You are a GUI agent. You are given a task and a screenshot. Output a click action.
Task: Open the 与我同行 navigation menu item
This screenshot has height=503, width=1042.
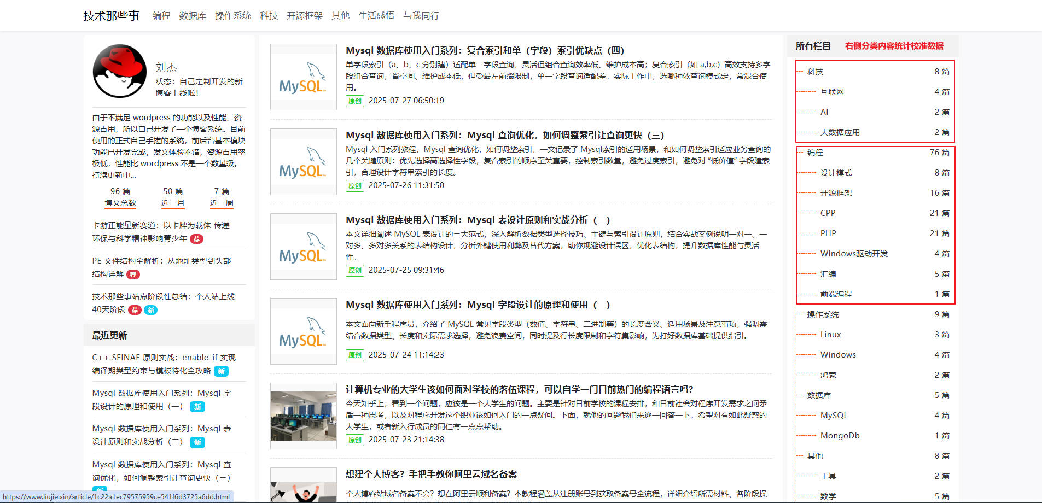421,16
